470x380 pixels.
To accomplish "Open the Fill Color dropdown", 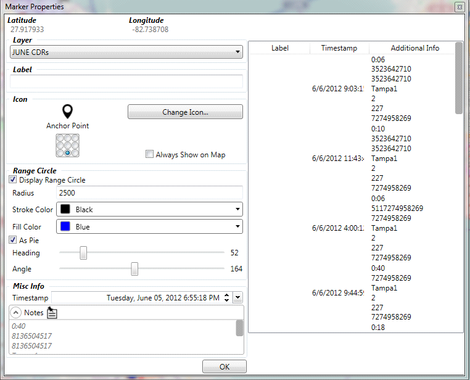I will pyautogui.click(x=149, y=227).
